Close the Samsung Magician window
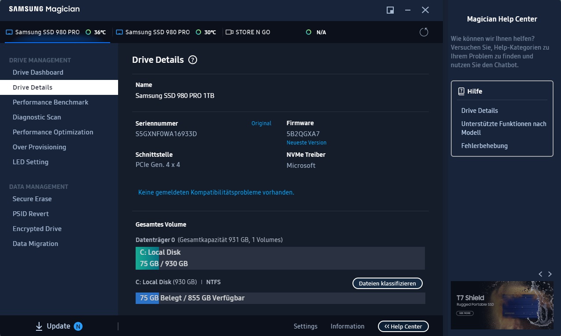The image size is (561, 336). pyautogui.click(x=425, y=10)
